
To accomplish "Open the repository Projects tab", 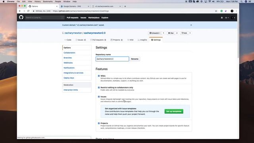I will [116, 40].
